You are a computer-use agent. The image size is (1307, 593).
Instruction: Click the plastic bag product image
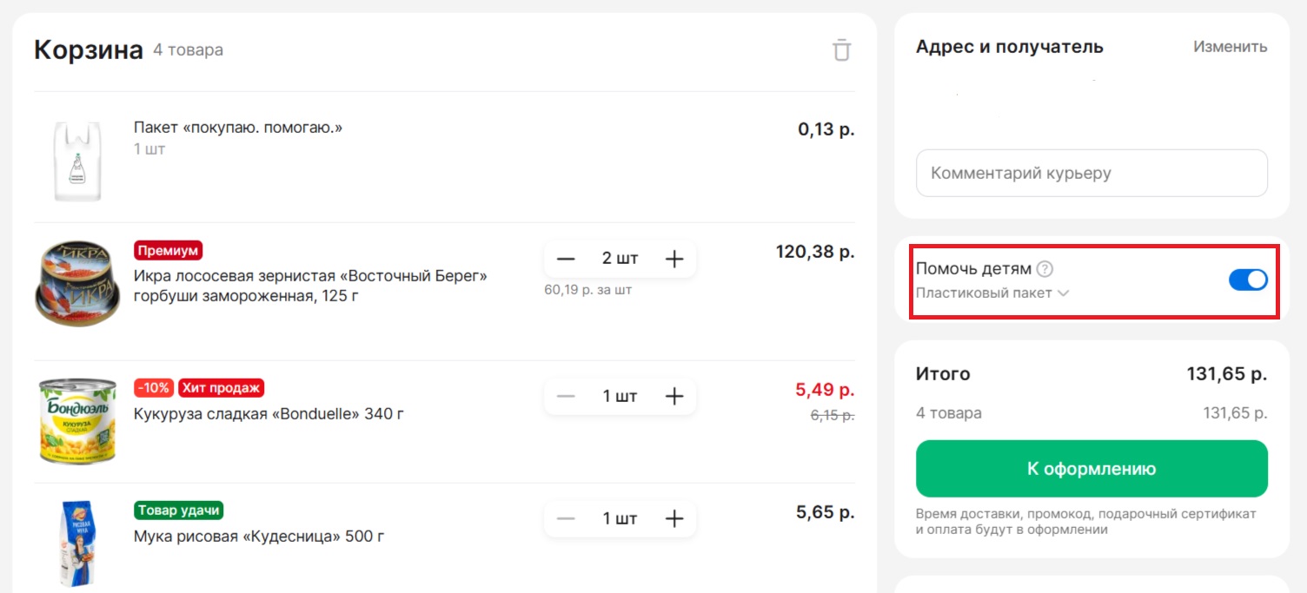pos(77,161)
